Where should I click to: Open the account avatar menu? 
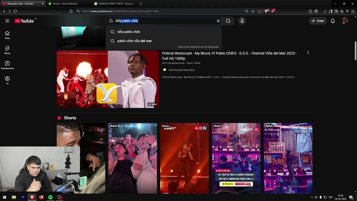[345, 21]
